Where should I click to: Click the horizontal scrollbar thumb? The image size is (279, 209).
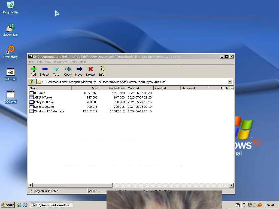72,185
